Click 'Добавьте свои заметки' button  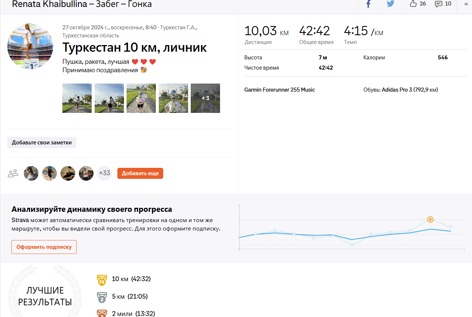[42, 143]
